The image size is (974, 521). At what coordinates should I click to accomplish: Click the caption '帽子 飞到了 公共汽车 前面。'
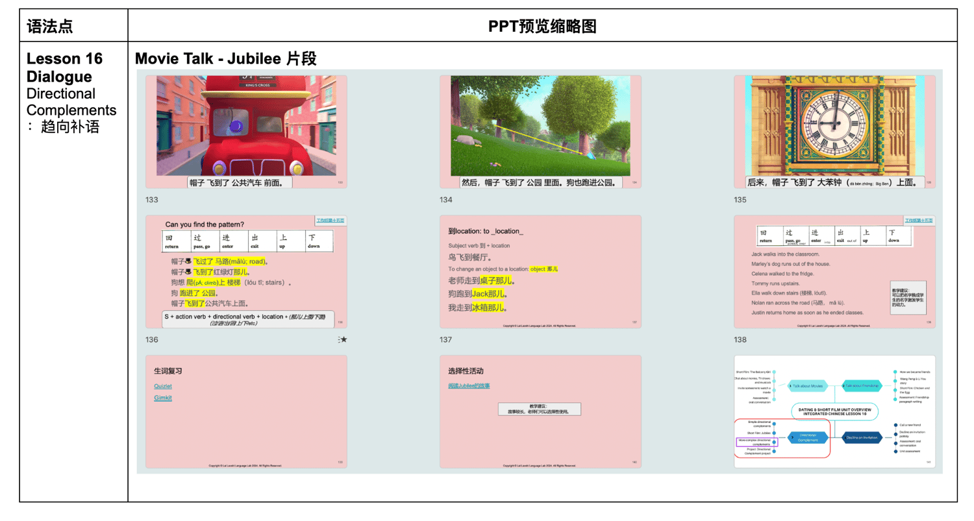coord(240,183)
